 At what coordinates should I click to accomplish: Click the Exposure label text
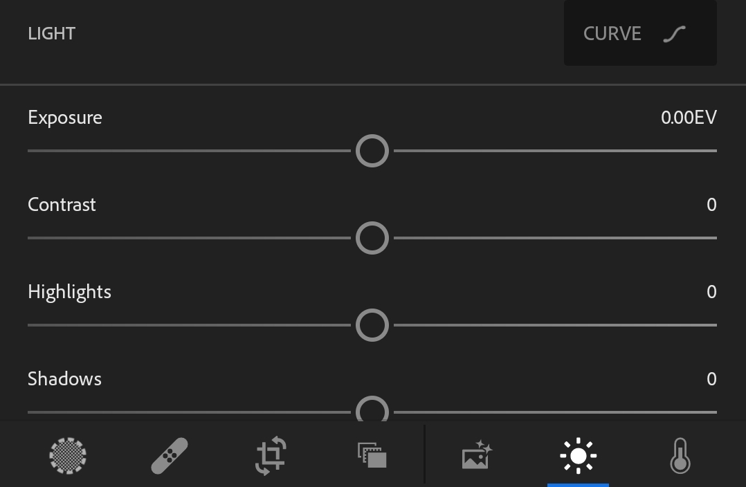coord(65,118)
